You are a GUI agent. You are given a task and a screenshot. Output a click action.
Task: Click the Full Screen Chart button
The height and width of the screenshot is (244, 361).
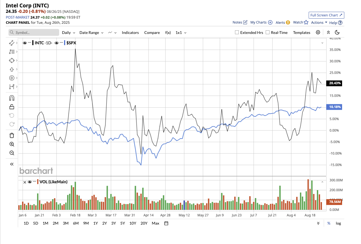[326, 15]
